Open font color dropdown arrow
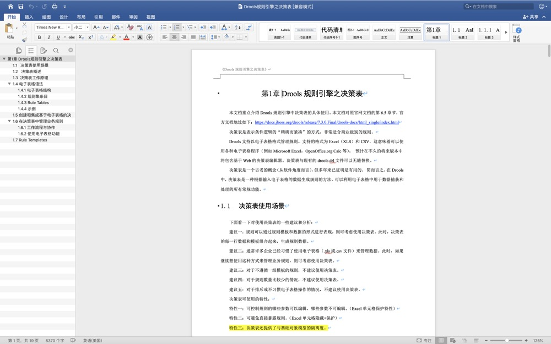This screenshot has height=344, width=551. pos(133,37)
